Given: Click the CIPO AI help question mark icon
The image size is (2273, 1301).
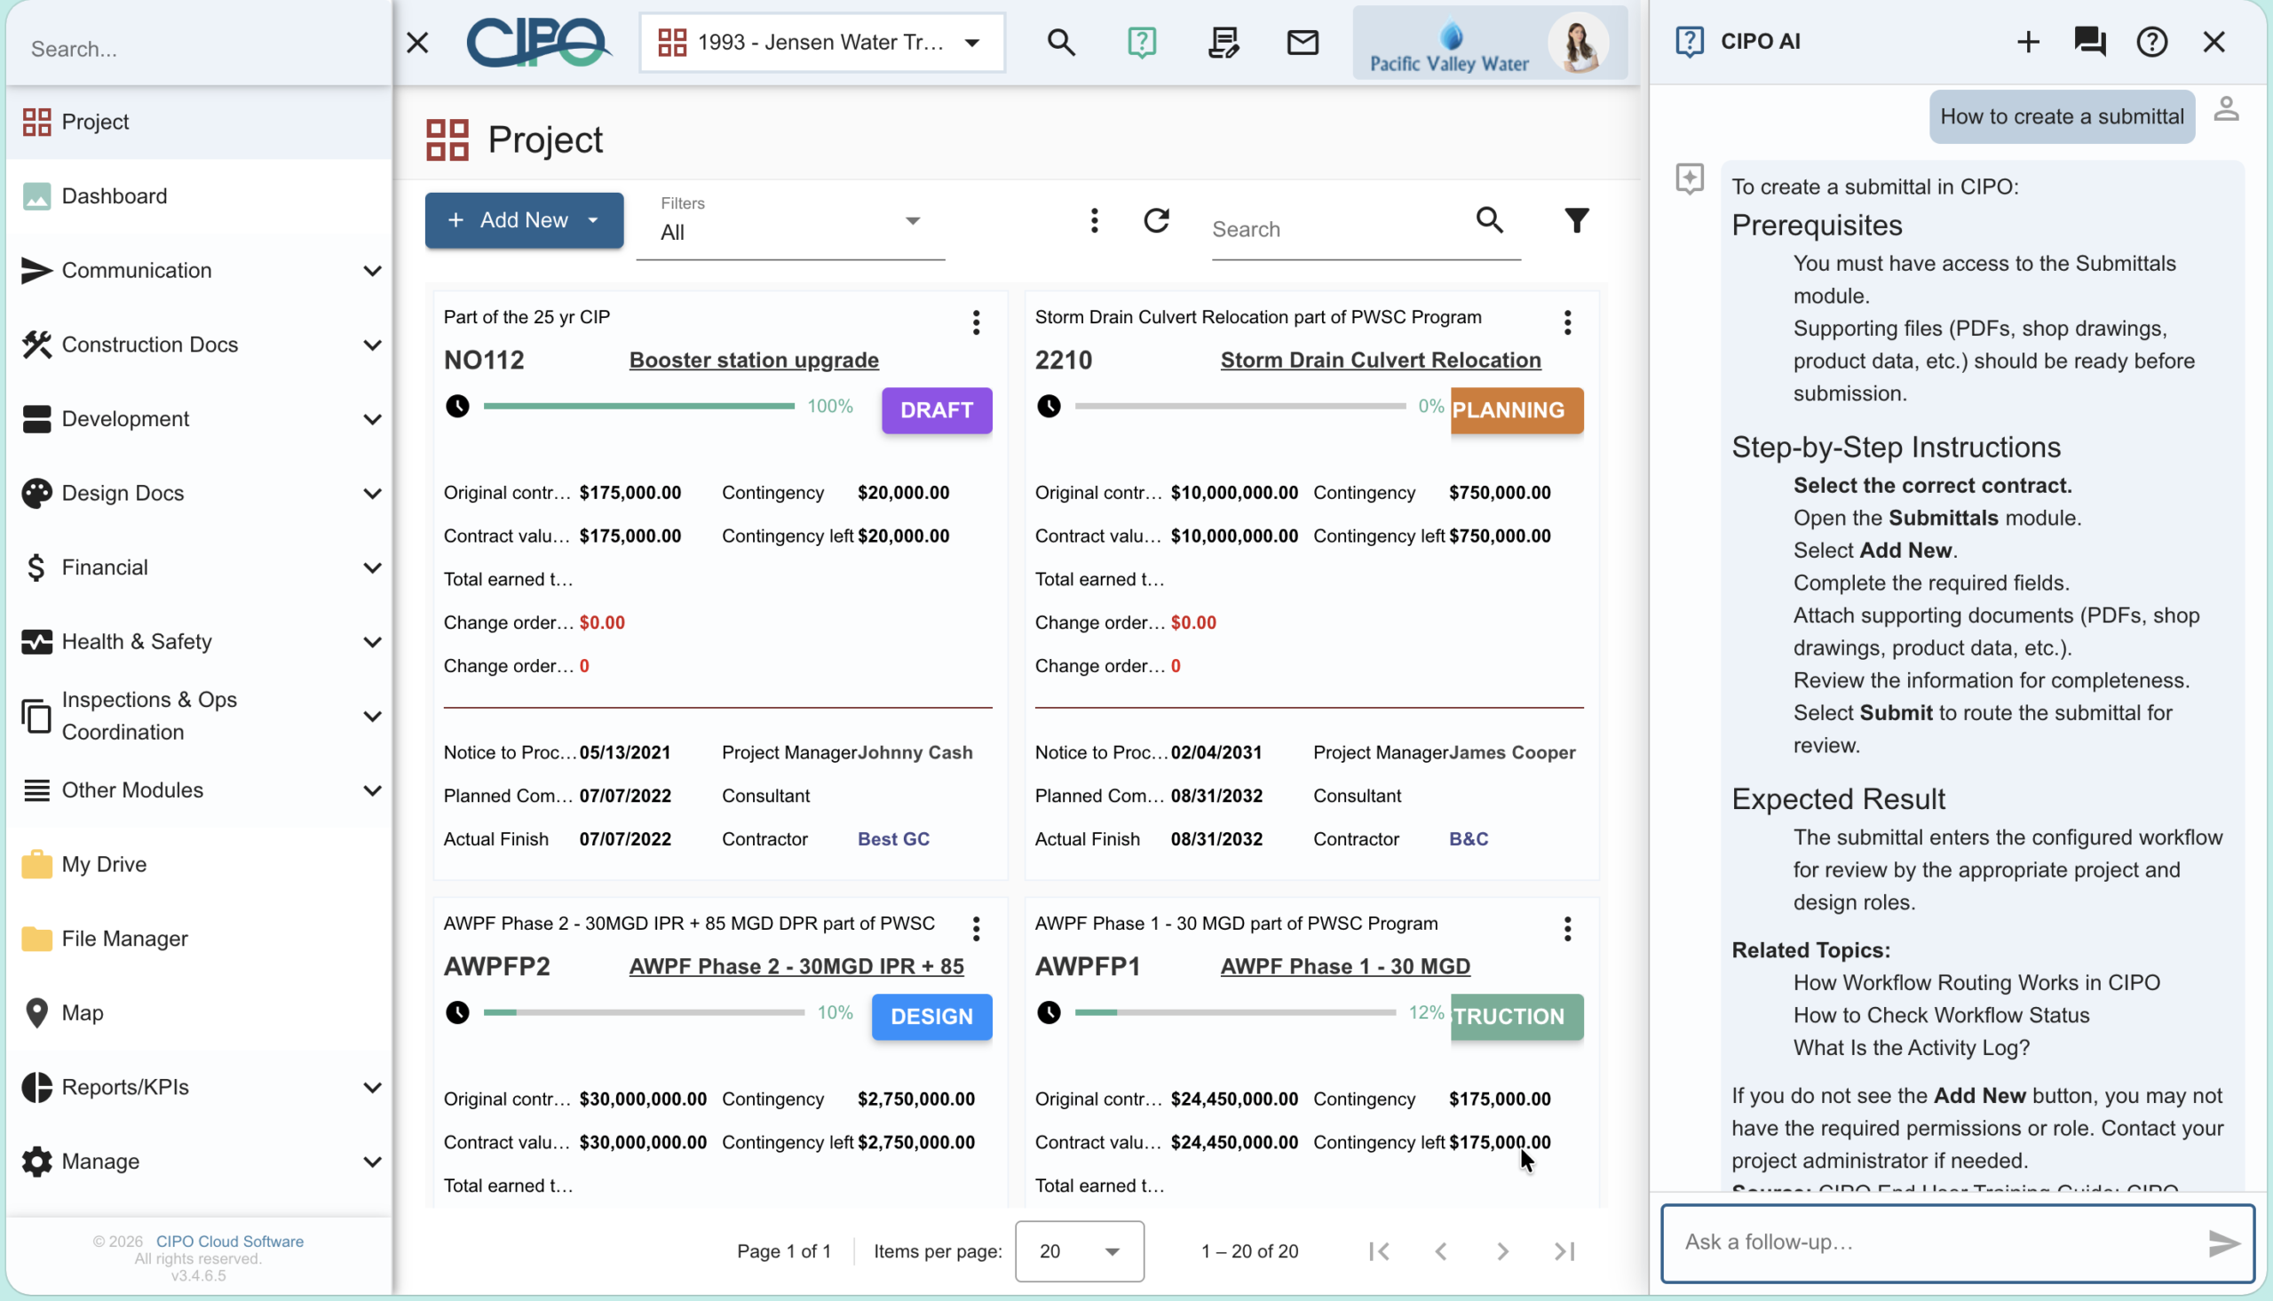Looking at the screenshot, I should (2151, 41).
